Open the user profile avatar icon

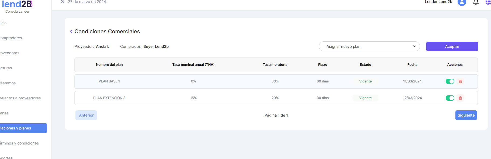pos(462,2)
